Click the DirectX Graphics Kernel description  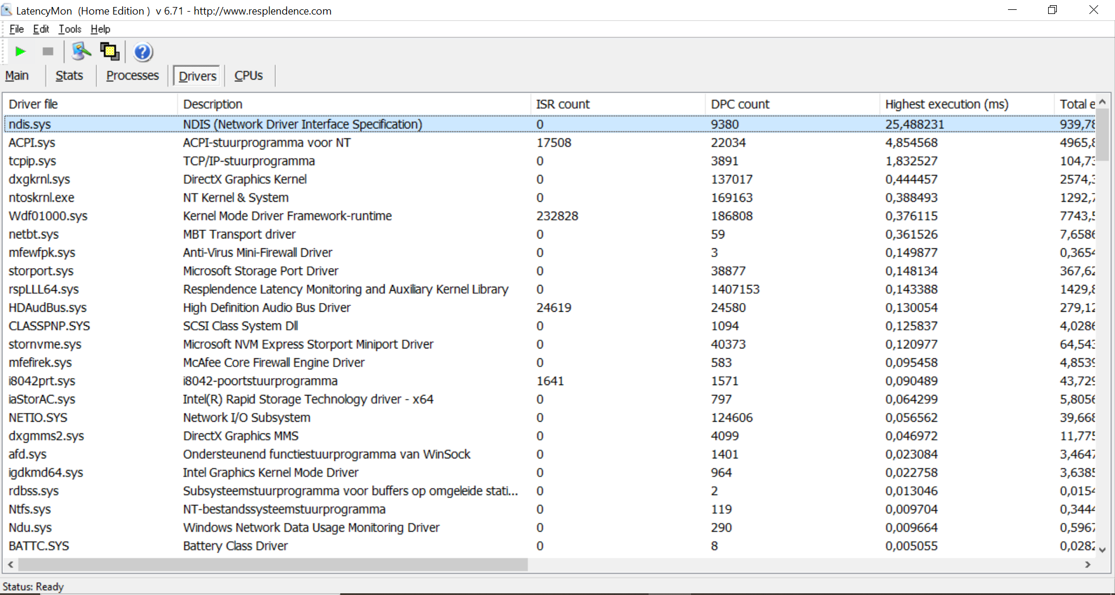245,179
